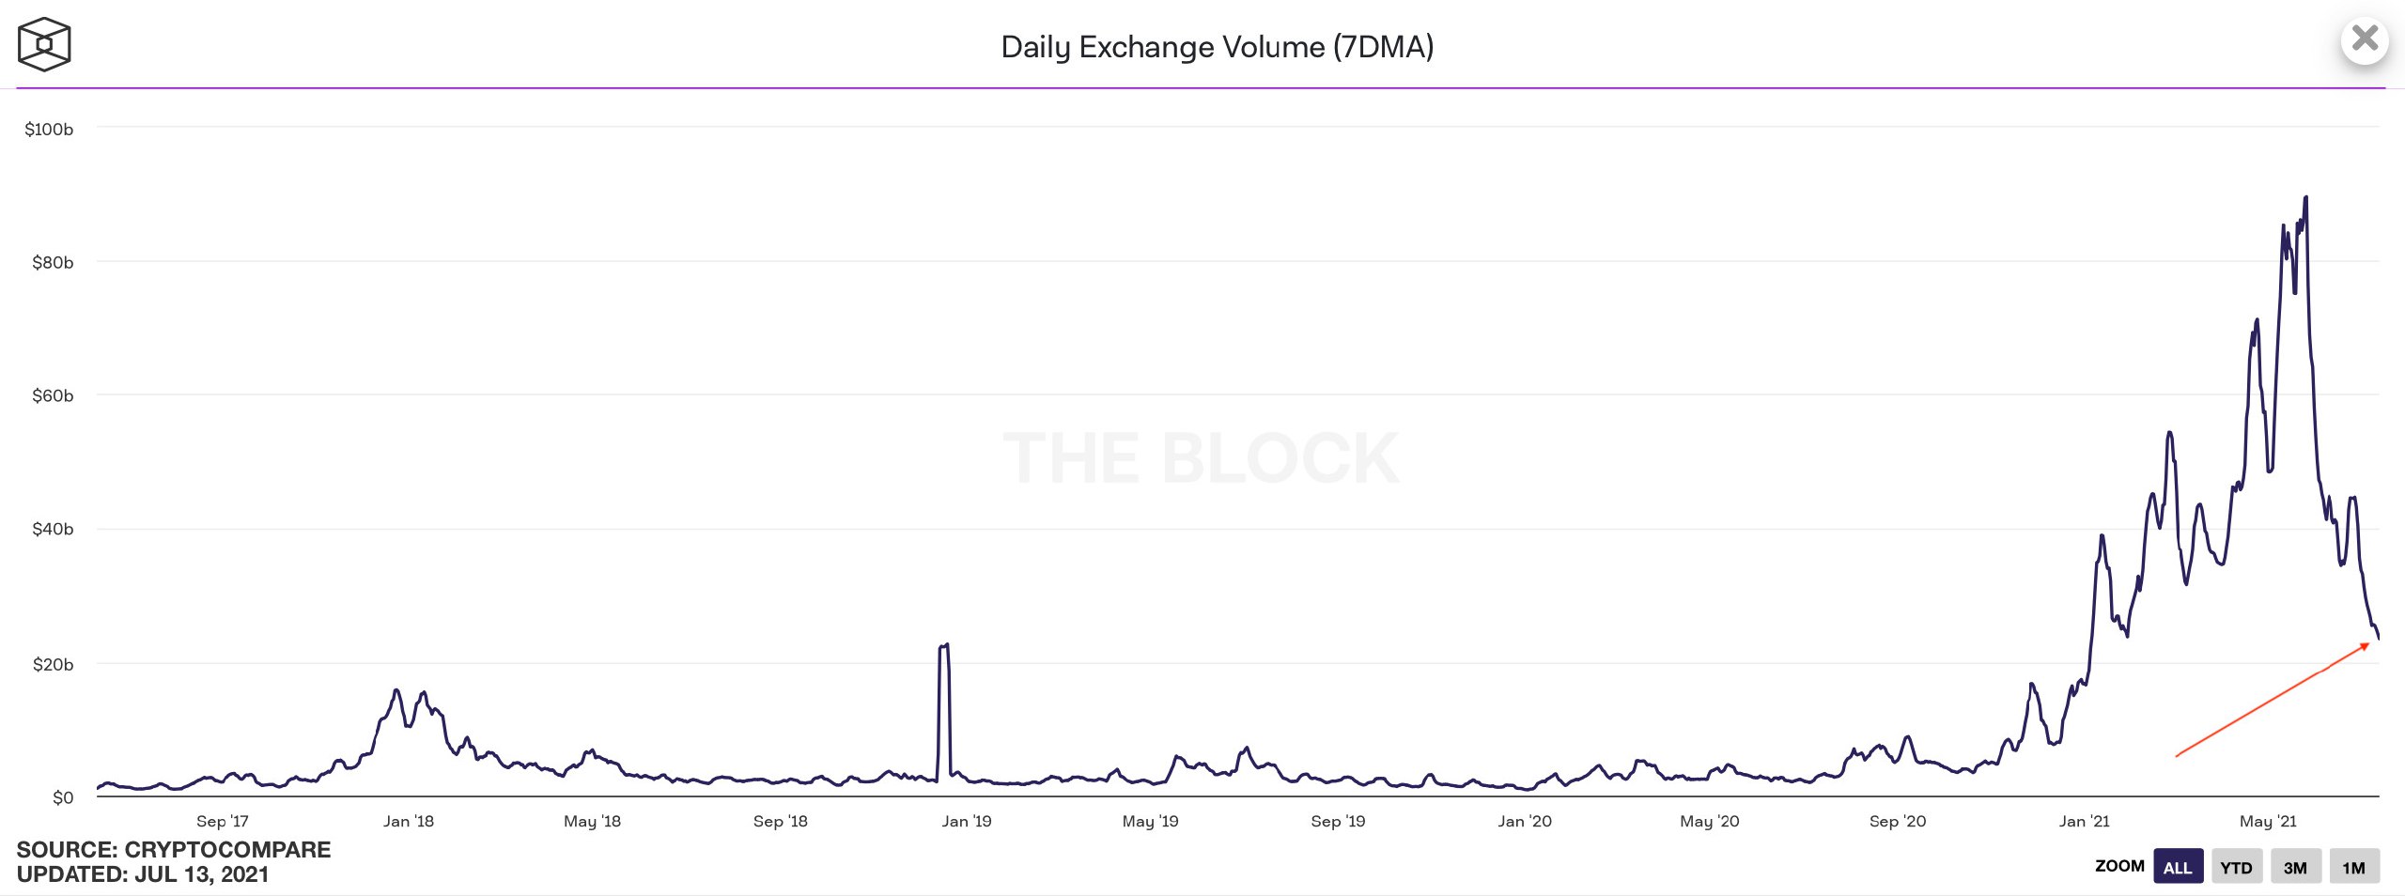The width and height of the screenshot is (2405, 896).
Task: Click the UPDATED: JUL 13, 2021 label
Action: [143, 874]
